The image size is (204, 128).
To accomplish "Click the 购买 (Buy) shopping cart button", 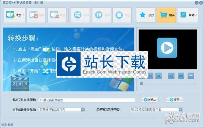I will 166,15.
